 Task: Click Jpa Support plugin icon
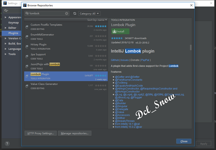pyautogui.click(x=27, y=57)
